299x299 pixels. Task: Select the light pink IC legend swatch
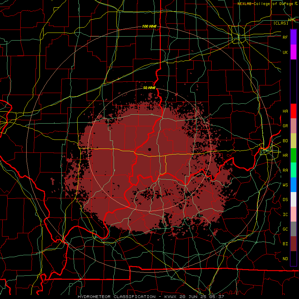293,214
